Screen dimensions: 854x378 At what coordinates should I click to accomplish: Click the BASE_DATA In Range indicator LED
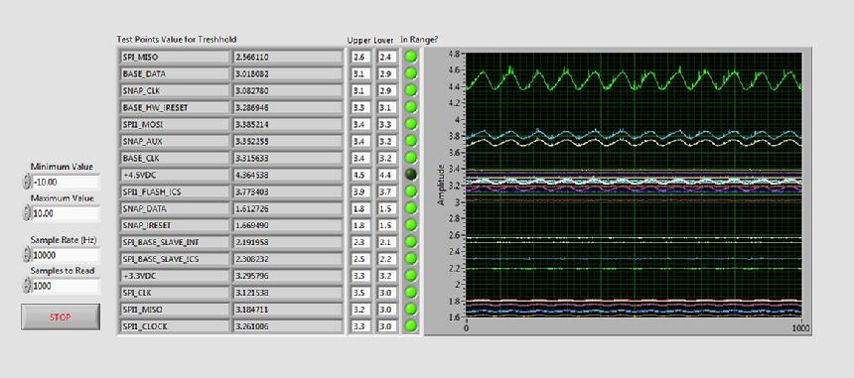(411, 73)
